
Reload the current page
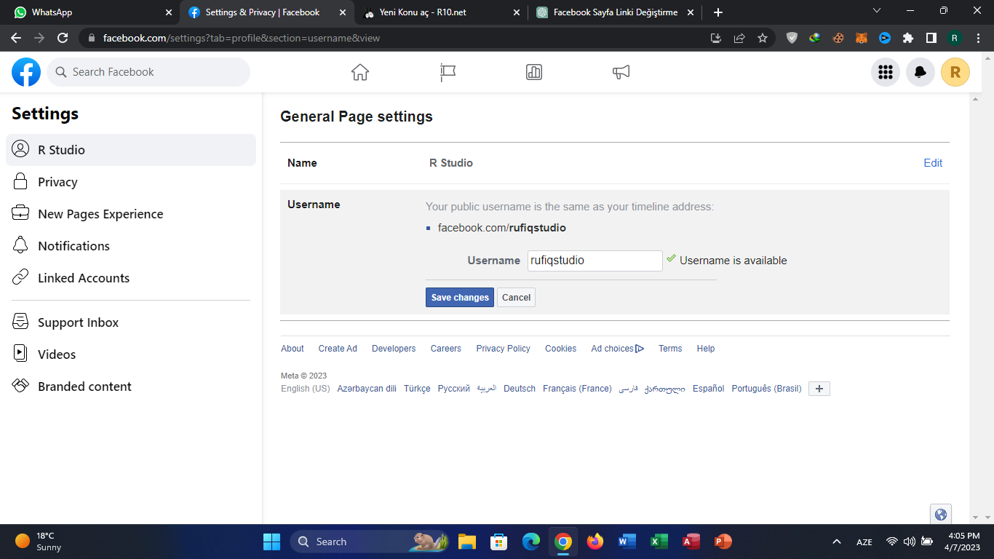63,38
